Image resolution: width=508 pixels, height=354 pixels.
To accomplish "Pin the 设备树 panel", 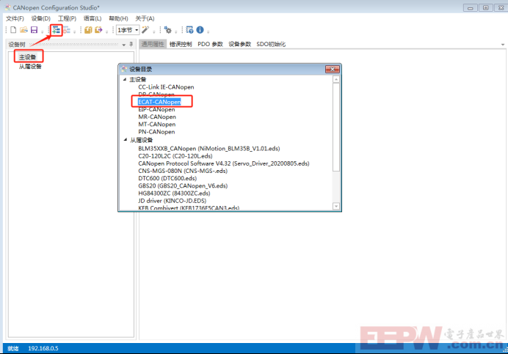I will 131,44.
